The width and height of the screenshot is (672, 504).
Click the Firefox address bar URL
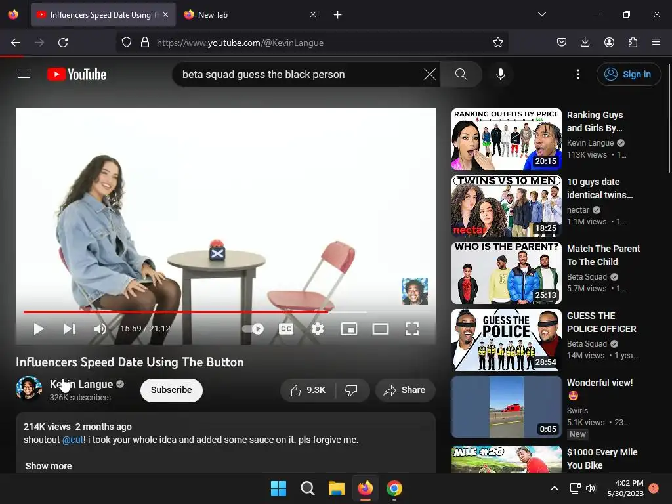click(x=240, y=43)
